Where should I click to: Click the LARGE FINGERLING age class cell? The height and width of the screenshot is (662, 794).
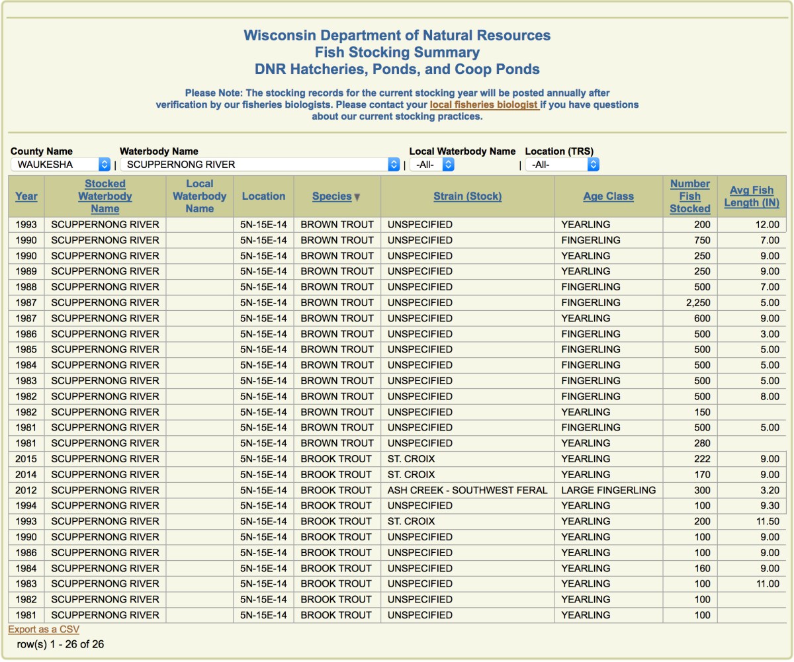click(608, 490)
